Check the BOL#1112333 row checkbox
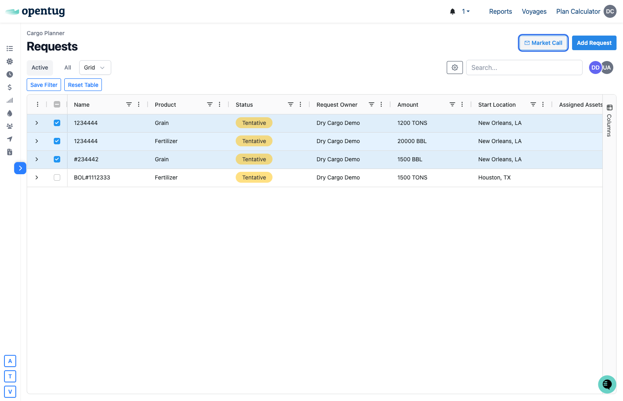This screenshot has width=623, height=401. pos(57,177)
